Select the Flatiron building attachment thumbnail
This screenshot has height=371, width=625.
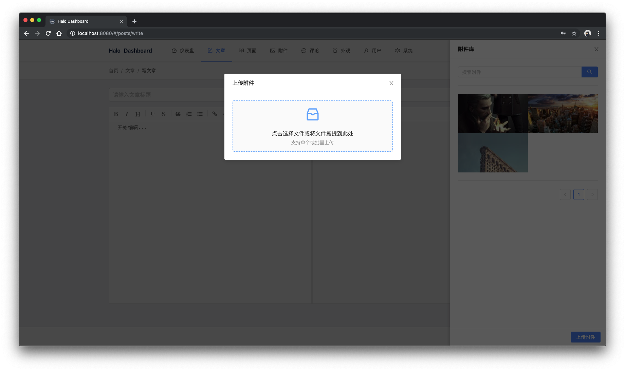(x=493, y=152)
